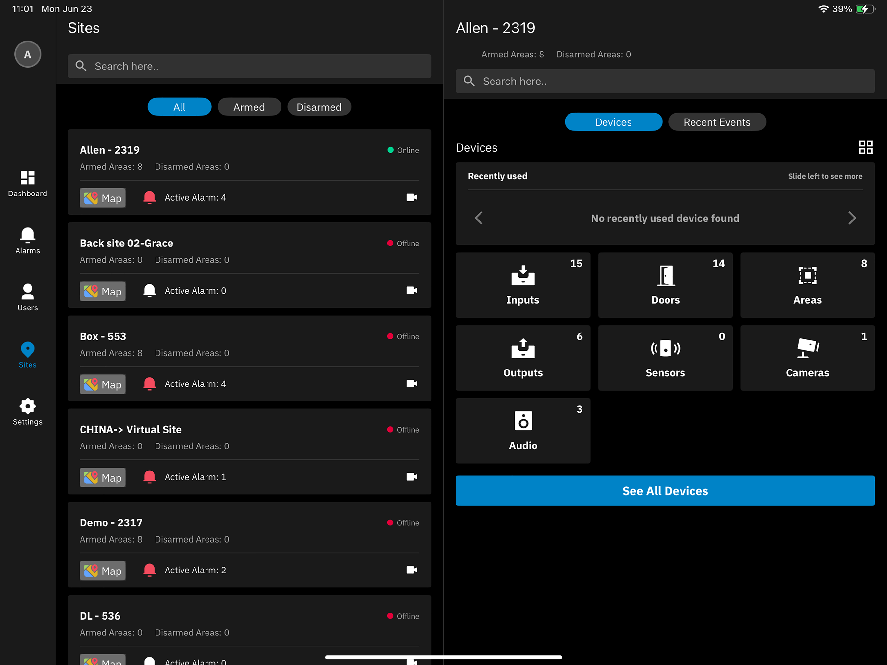Tap Active Alarm: 4 on Allen - 2319

click(x=195, y=198)
